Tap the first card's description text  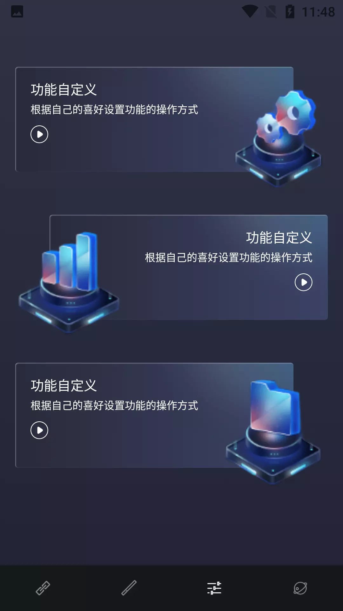pos(114,109)
